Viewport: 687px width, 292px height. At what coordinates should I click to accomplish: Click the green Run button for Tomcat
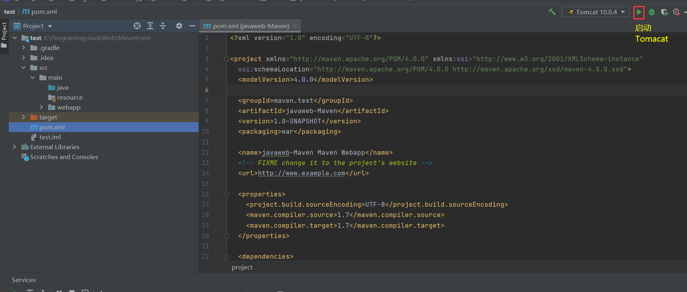pos(639,12)
